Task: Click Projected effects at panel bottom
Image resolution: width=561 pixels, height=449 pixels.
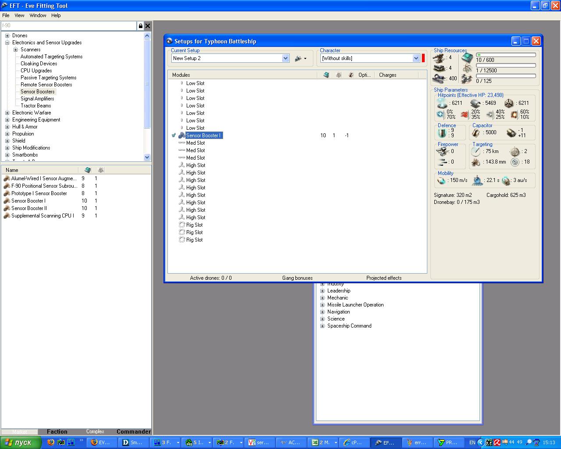Action: tap(384, 278)
